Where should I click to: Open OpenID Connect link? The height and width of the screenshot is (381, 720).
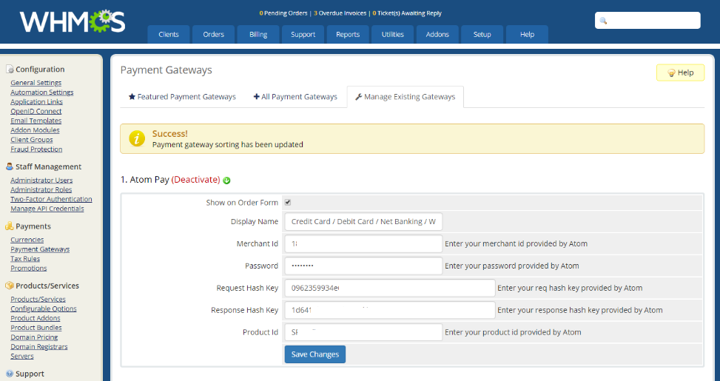36,111
